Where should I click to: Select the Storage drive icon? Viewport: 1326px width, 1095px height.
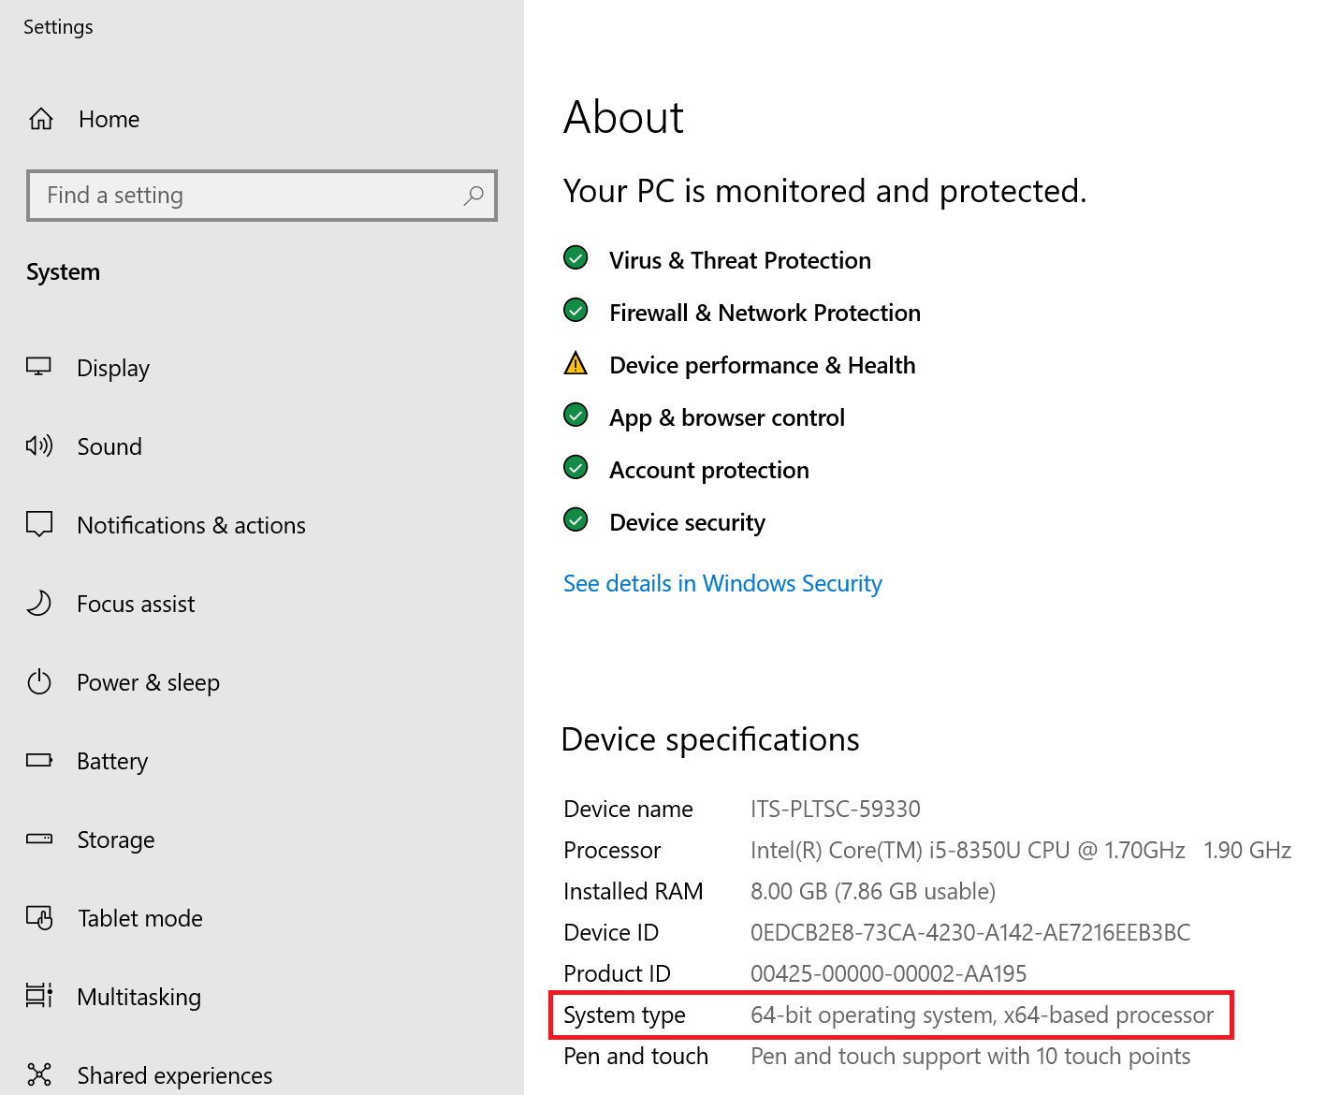tap(39, 839)
